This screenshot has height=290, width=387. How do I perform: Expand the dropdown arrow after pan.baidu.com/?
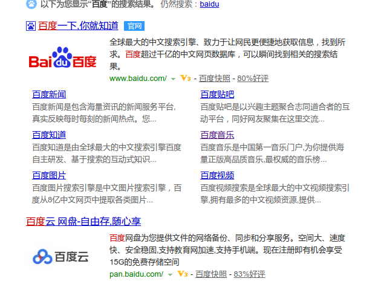coord(170,275)
